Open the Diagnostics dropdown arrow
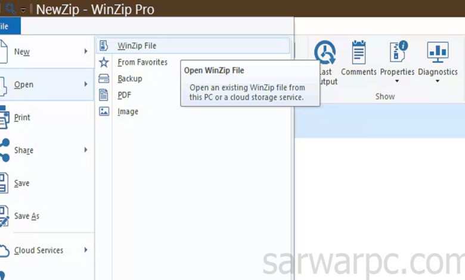465x280 pixels. point(438,81)
